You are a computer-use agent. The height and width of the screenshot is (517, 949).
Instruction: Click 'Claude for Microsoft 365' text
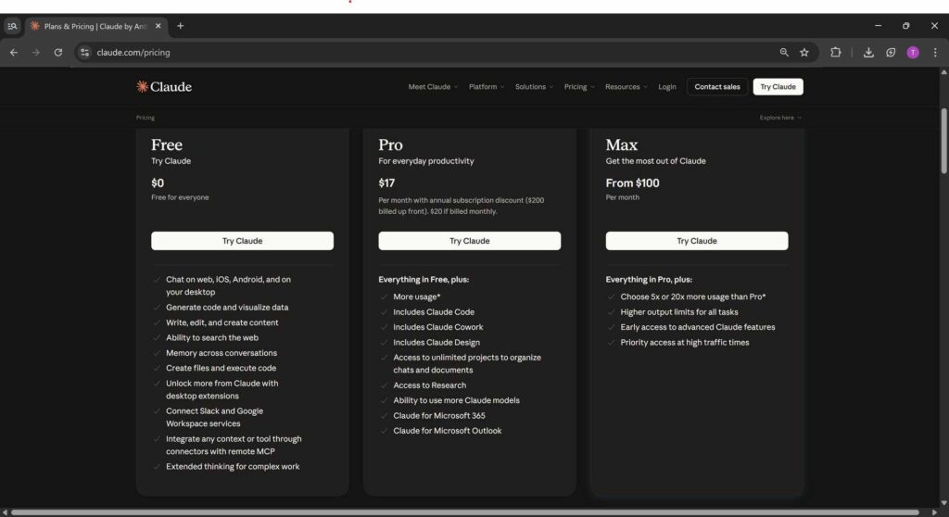[438, 415]
